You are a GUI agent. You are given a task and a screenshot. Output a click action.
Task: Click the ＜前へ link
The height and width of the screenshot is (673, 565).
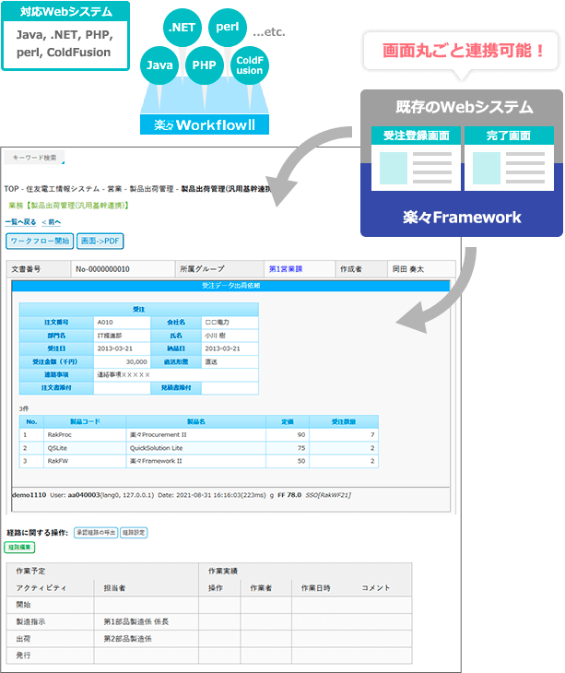click(x=51, y=222)
